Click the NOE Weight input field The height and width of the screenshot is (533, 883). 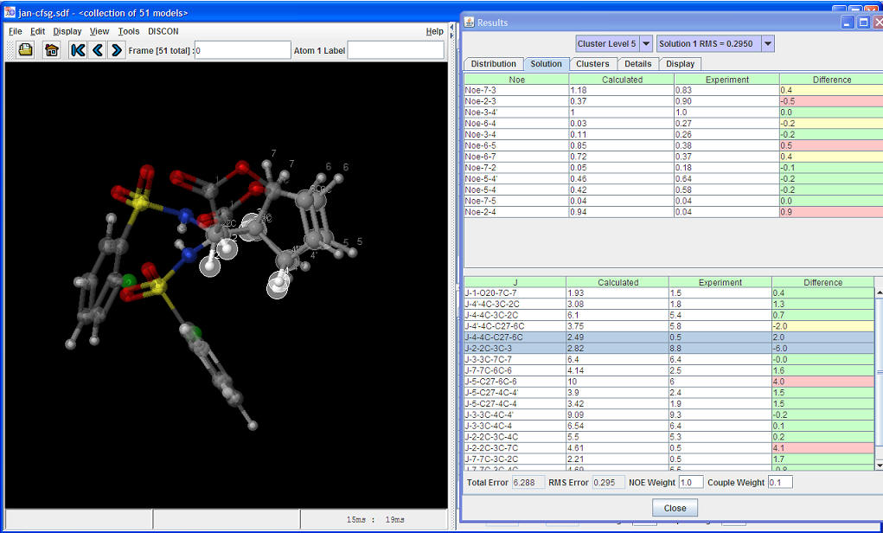click(690, 482)
